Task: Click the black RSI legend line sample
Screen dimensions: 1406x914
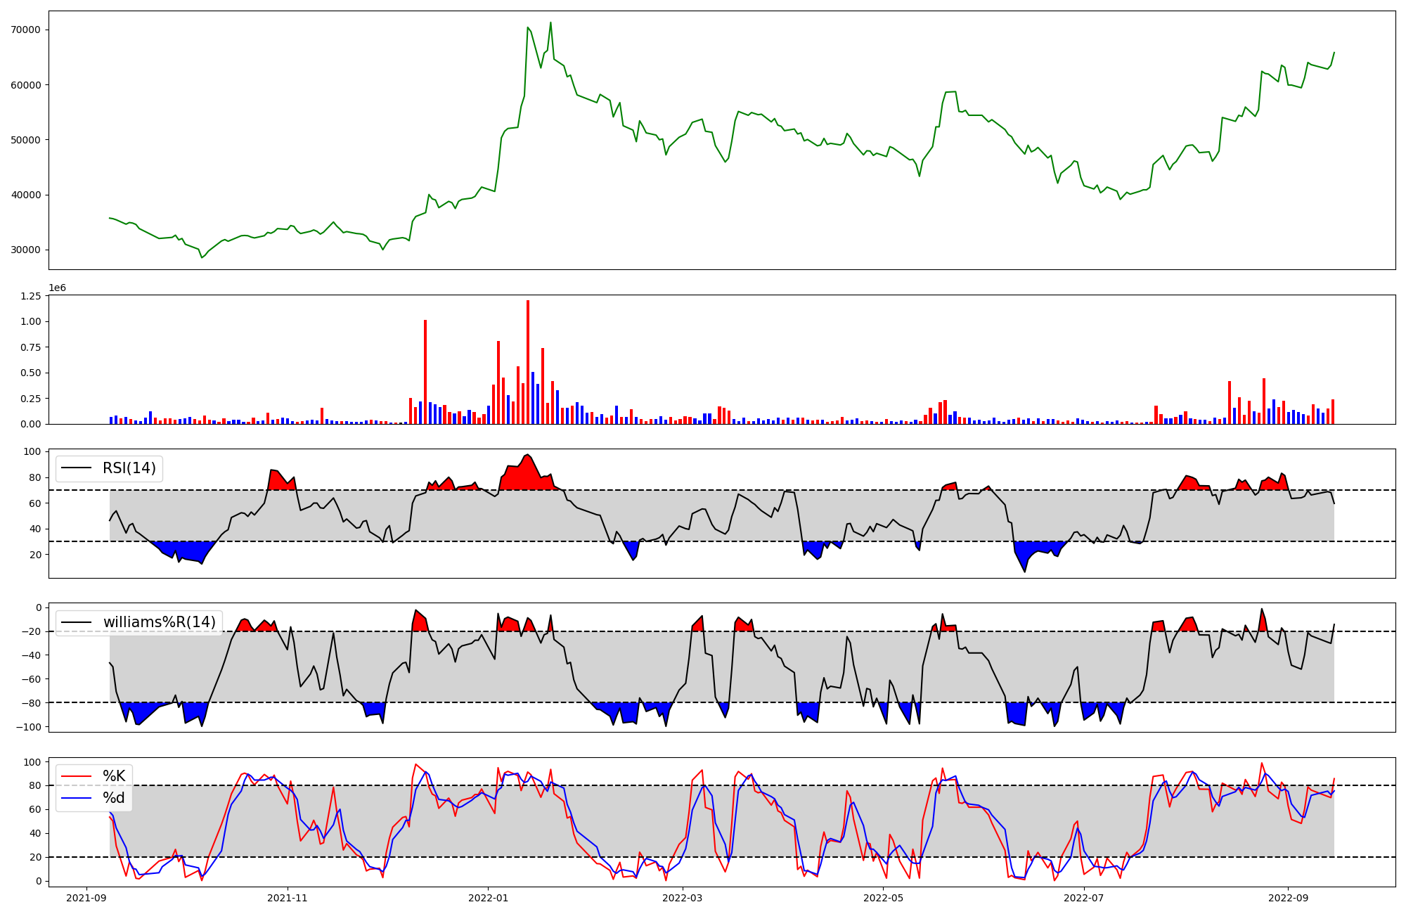Action: (77, 468)
